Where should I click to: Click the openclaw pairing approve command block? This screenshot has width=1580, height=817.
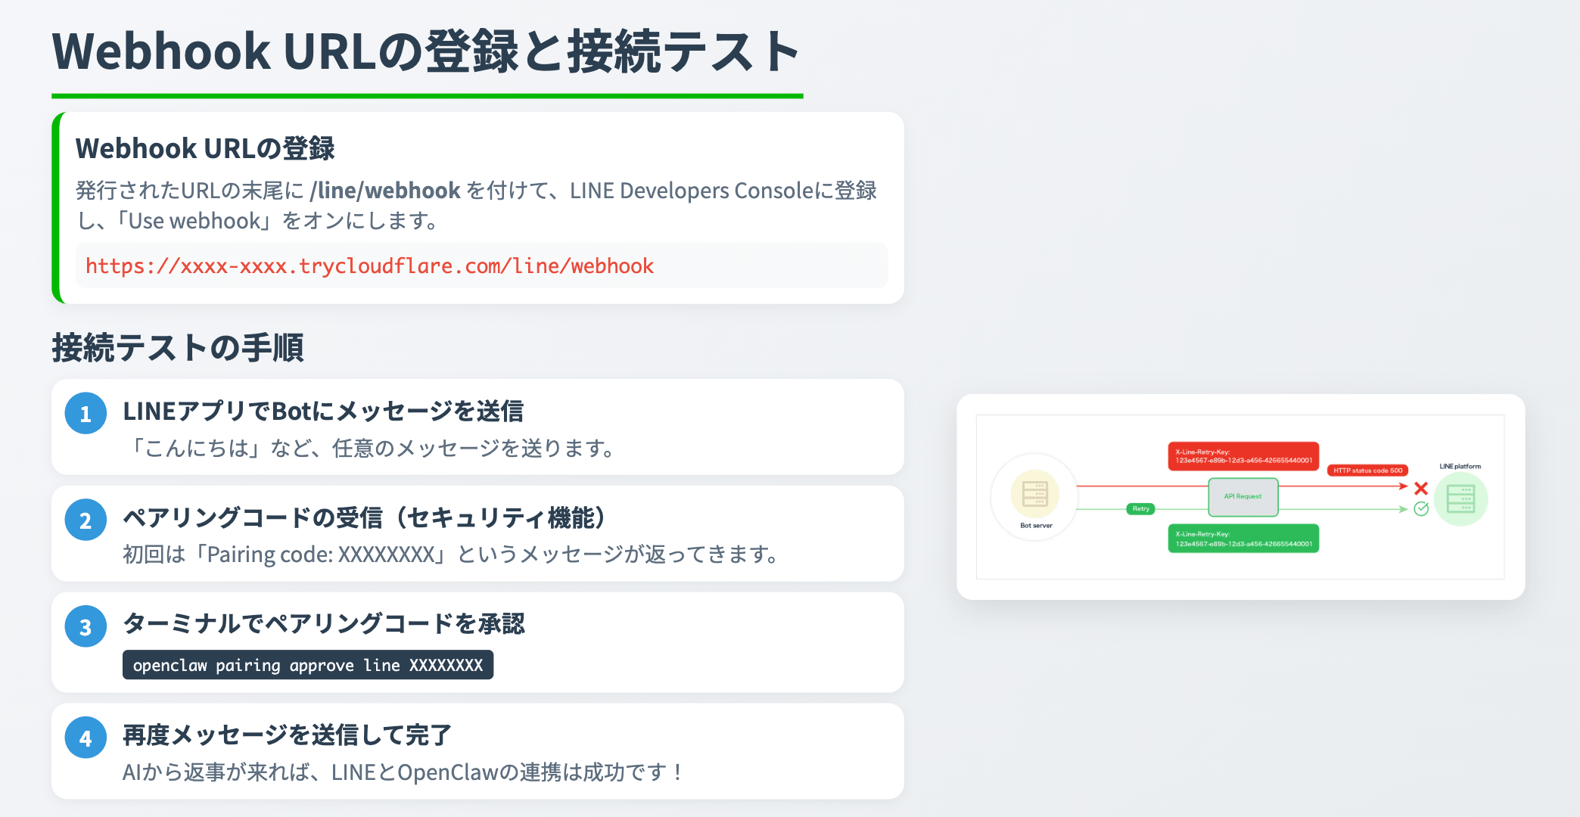tap(308, 665)
